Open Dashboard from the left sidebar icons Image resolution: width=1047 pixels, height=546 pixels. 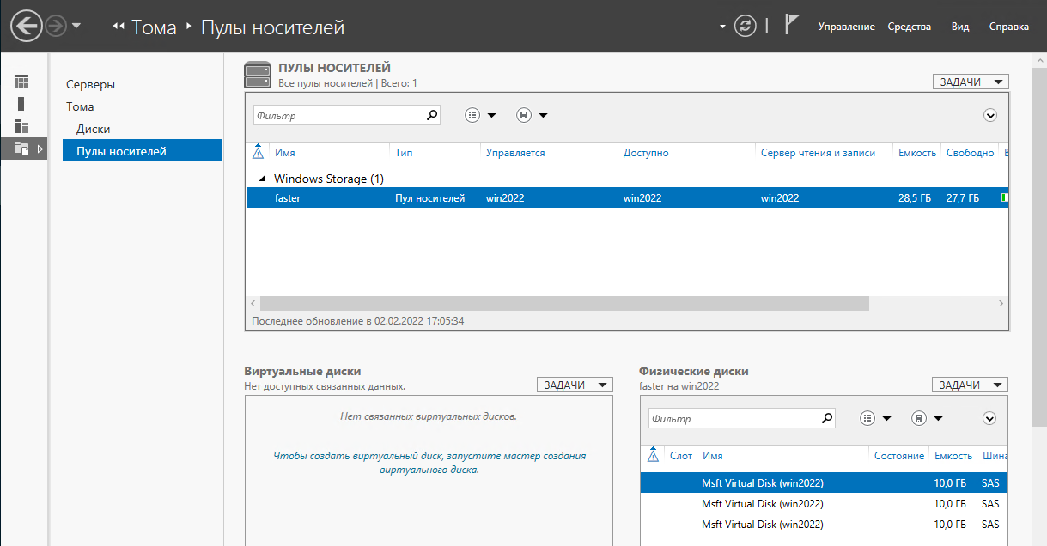pyautogui.click(x=21, y=82)
